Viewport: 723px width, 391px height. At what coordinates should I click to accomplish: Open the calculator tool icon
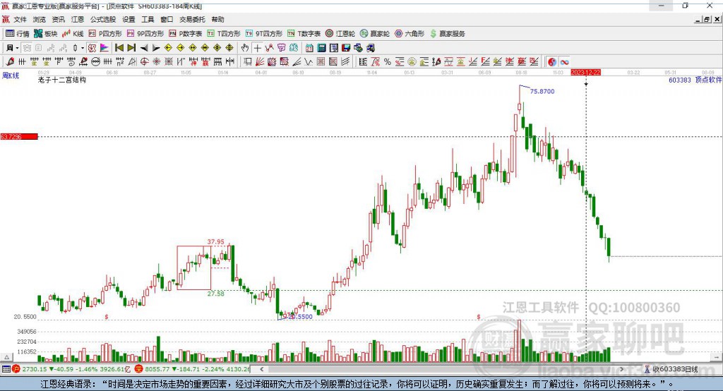click(321, 48)
